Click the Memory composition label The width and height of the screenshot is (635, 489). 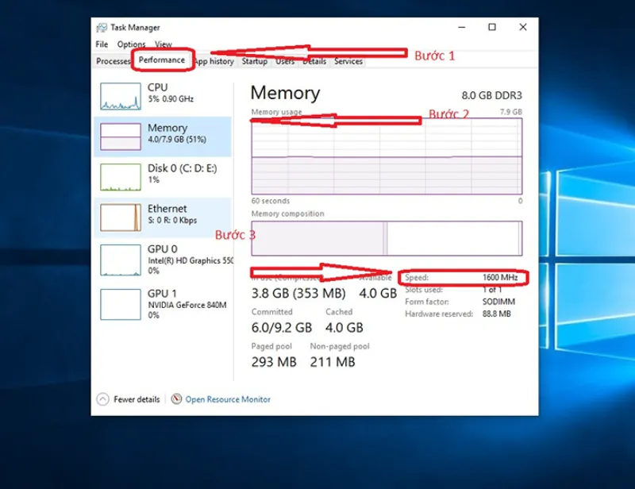tap(288, 214)
